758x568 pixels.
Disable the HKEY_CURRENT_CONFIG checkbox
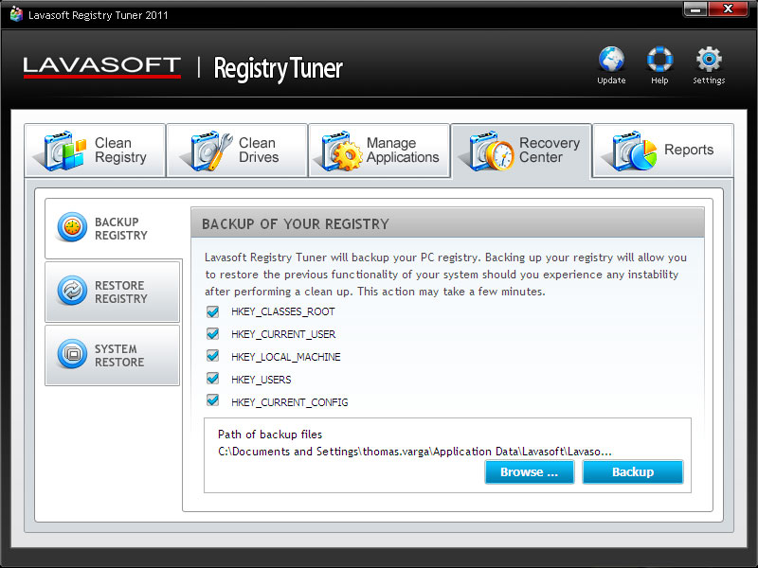coord(212,400)
